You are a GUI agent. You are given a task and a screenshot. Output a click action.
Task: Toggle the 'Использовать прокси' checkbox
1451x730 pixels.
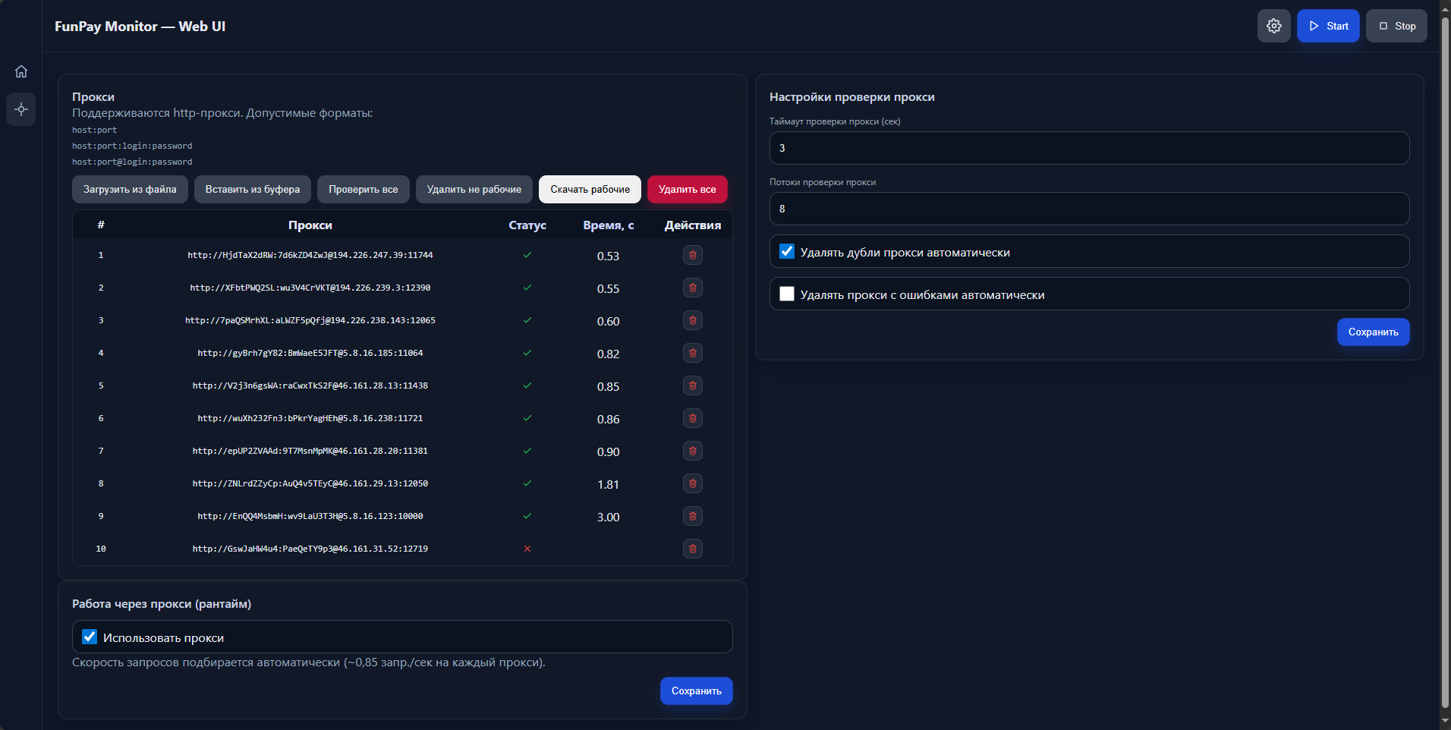coord(90,637)
